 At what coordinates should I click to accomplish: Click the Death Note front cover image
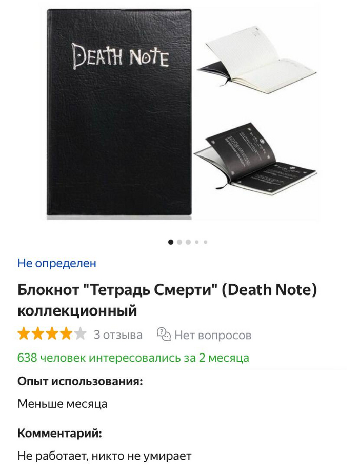point(119,112)
